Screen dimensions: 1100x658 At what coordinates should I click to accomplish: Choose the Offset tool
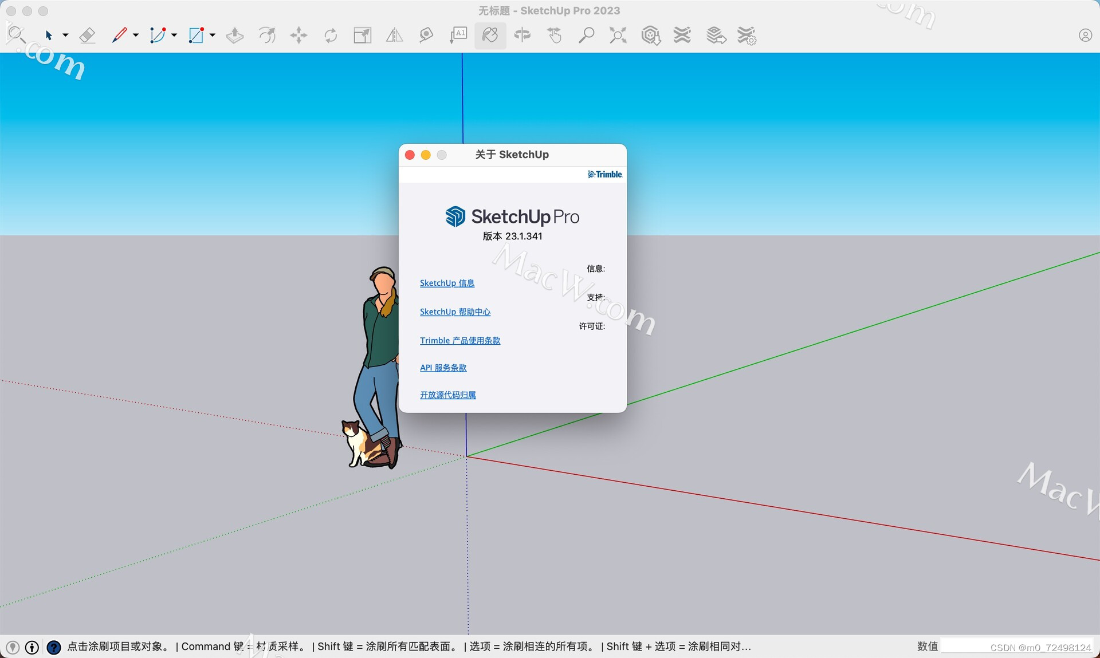pyautogui.click(x=267, y=36)
